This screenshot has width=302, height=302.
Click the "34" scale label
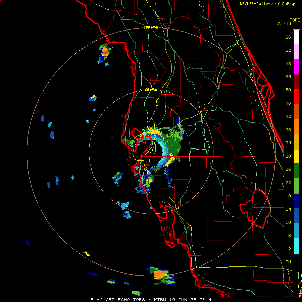click(x=288, y=143)
